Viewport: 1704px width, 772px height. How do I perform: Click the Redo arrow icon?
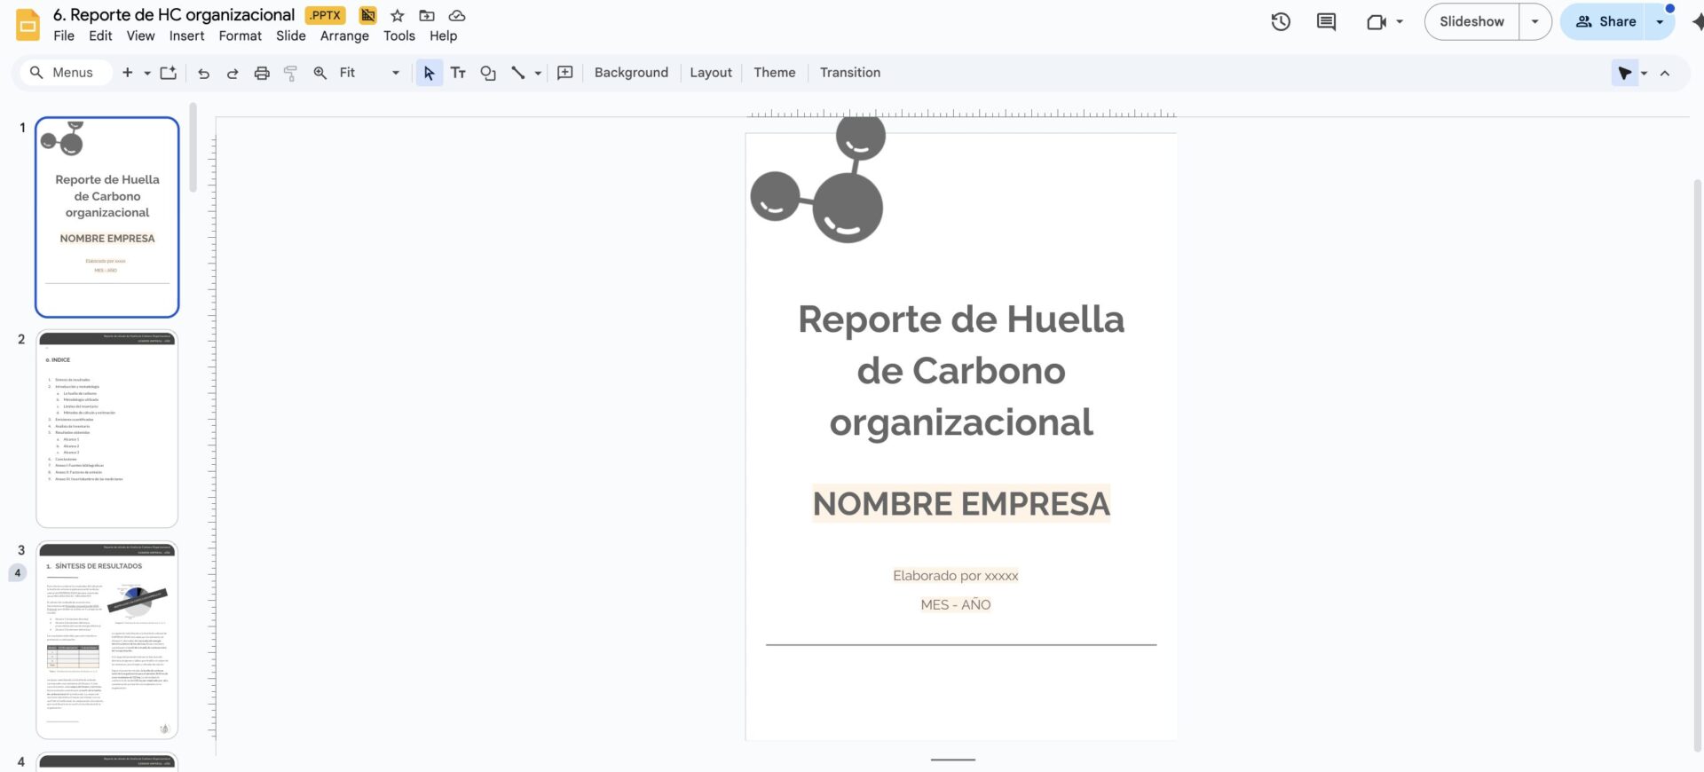coord(233,73)
